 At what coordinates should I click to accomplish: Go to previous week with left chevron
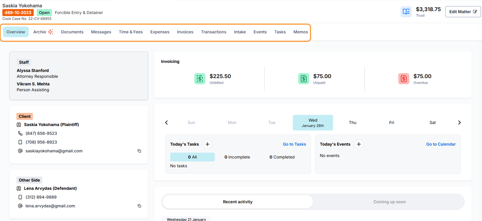(x=167, y=123)
